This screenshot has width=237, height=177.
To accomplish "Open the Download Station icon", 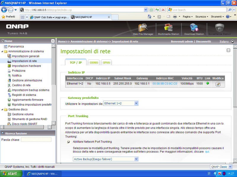I will tap(194, 29).
